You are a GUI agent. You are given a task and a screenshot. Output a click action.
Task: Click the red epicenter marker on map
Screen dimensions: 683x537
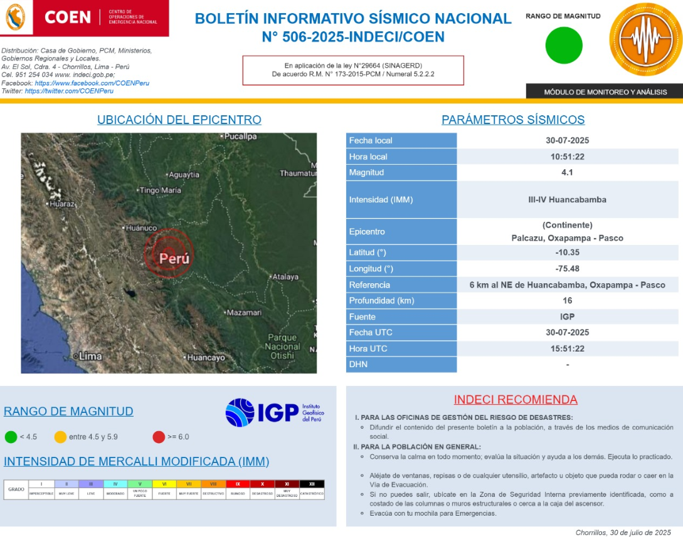click(x=169, y=253)
